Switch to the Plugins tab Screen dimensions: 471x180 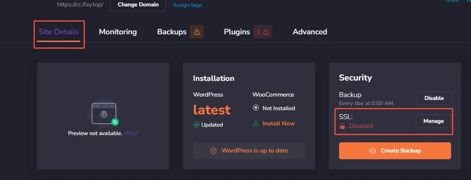pos(237,32)
